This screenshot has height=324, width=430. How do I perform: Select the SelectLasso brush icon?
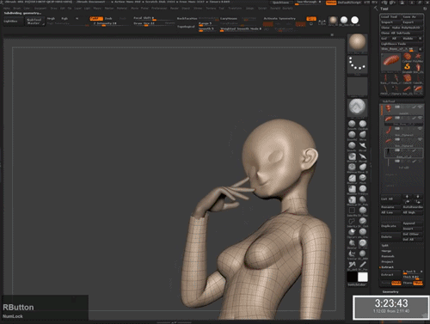pos(352,221)
